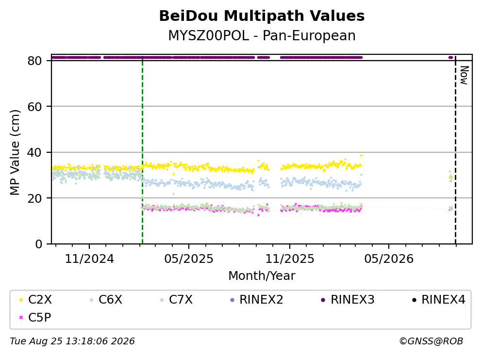Click the C6X green legend marker
Image resolution: width=482 pixels, height=356 pixels.
click(x=91, y=300)
